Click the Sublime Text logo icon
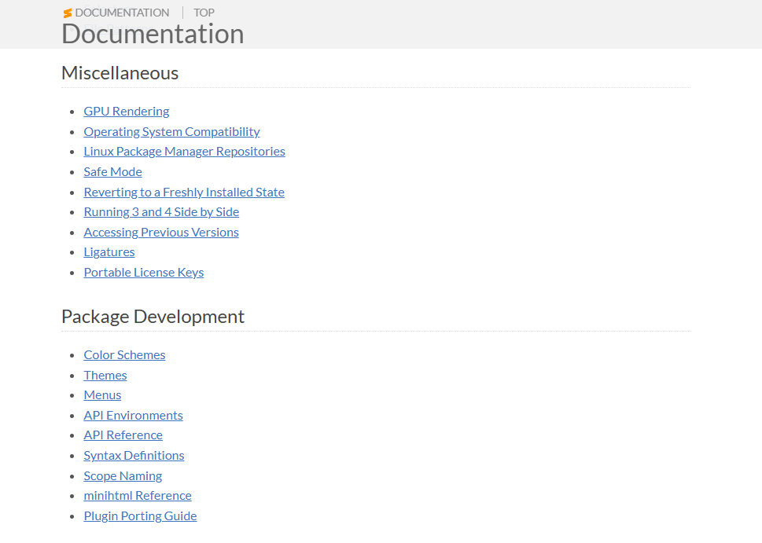The image size is (762, 543). coord(68,13)
